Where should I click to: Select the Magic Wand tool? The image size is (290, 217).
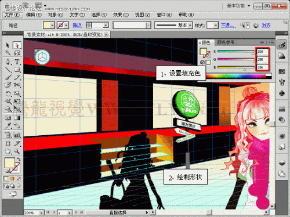[x=8, y=53]
